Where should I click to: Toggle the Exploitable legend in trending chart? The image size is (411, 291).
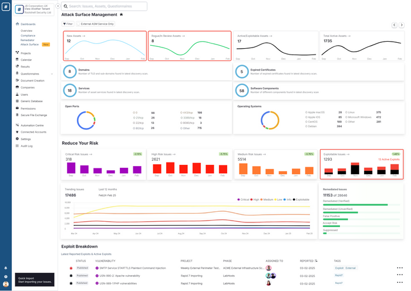pos(301,199)
